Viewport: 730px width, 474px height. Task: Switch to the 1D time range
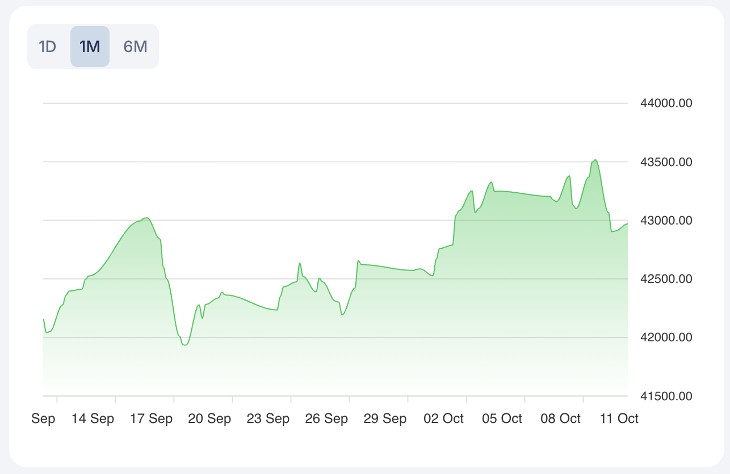(x=48, y=46)
